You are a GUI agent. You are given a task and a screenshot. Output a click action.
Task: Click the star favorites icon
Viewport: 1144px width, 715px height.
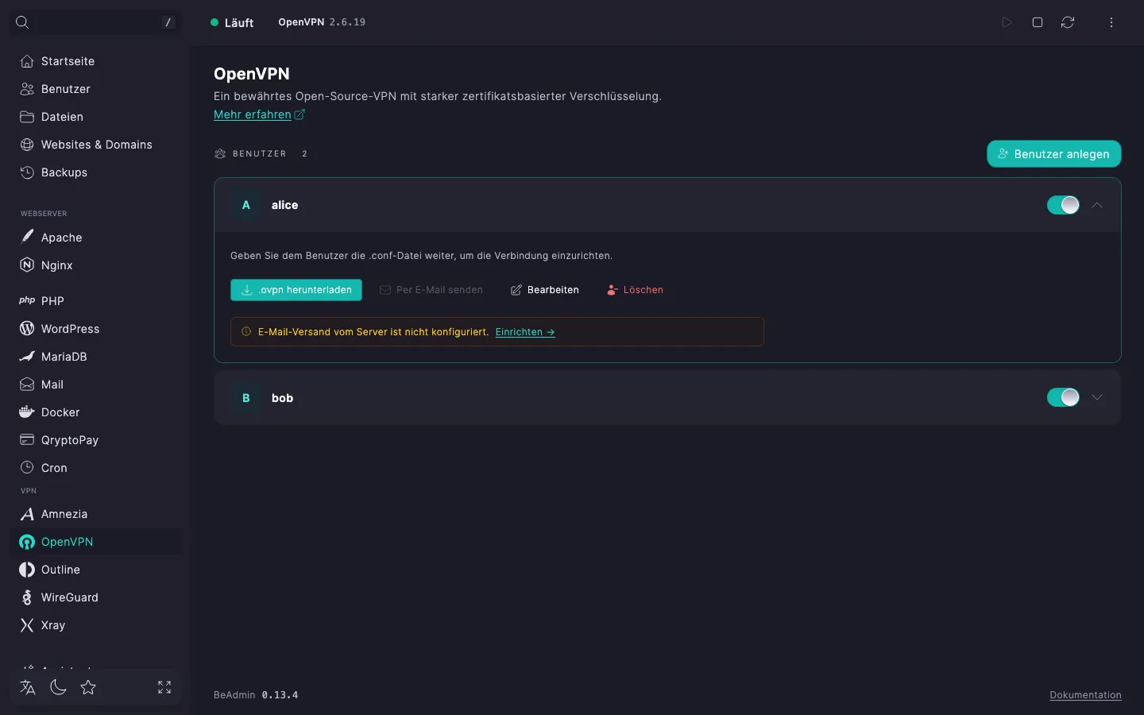(88, 687)
